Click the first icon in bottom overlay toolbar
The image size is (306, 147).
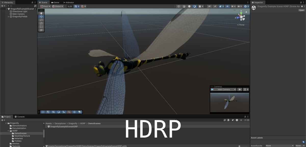[43, 112]
